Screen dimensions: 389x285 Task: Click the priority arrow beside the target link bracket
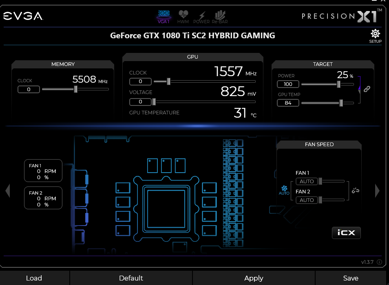(x=359, y=87)
